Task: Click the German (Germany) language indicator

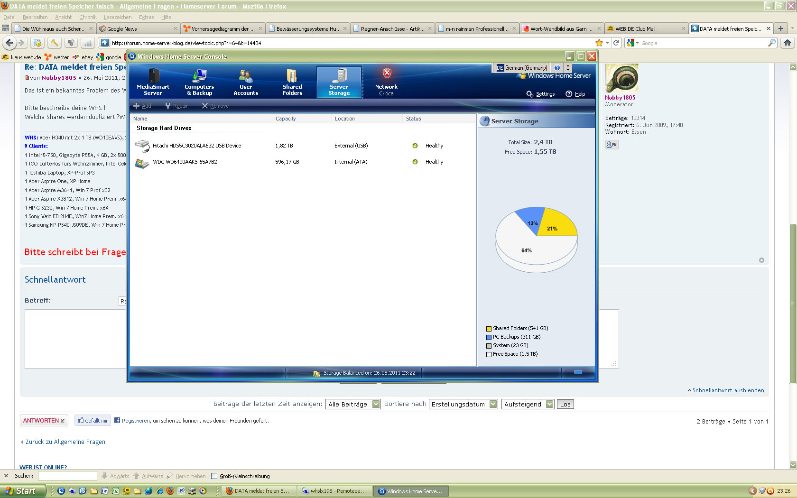Action: click(x=522, y=68)
